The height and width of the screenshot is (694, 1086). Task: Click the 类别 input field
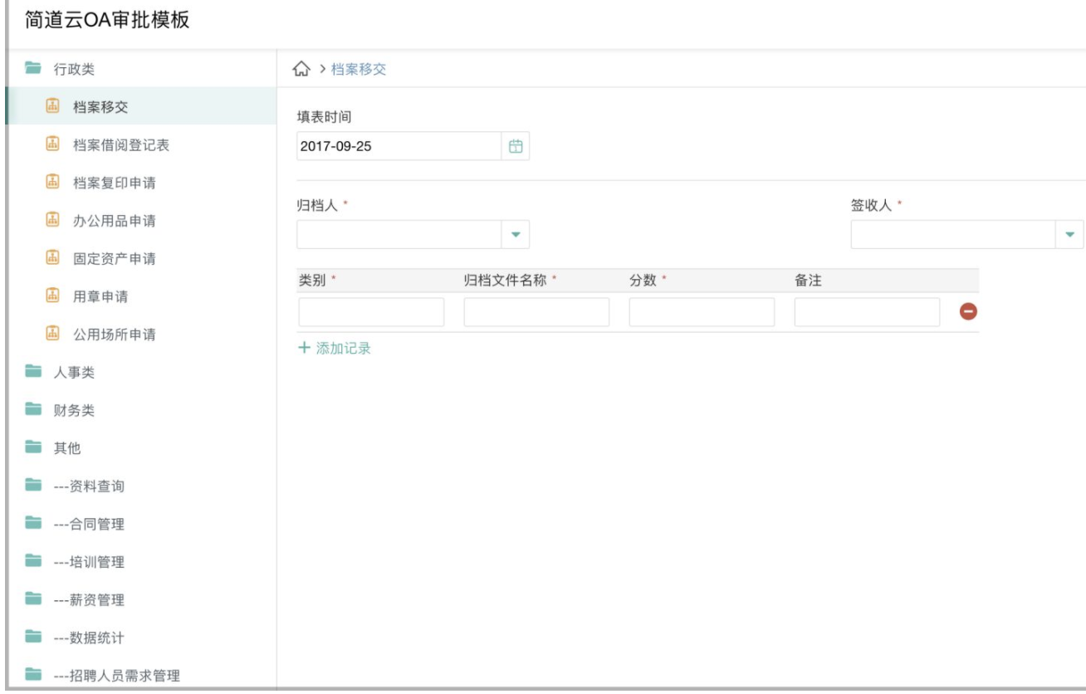click(371, 312)
